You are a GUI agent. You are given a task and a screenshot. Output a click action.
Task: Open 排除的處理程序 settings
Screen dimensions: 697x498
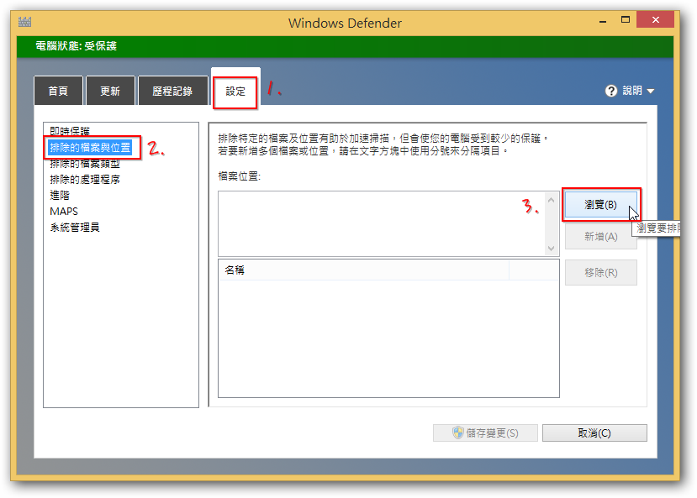coord(85,180)
